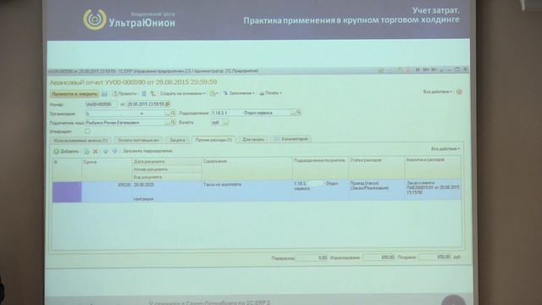
Task: Click the copy row icon after 'Добавить'
Action: coord(86,152)
